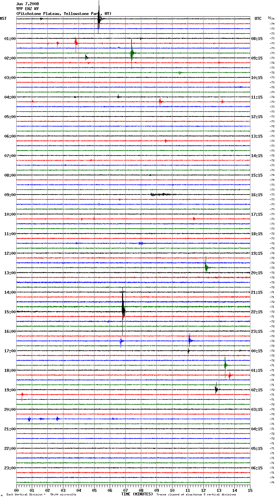Click the 14:15 UTC time label
Screen dimensions: 276x499
tap(257, 156)
